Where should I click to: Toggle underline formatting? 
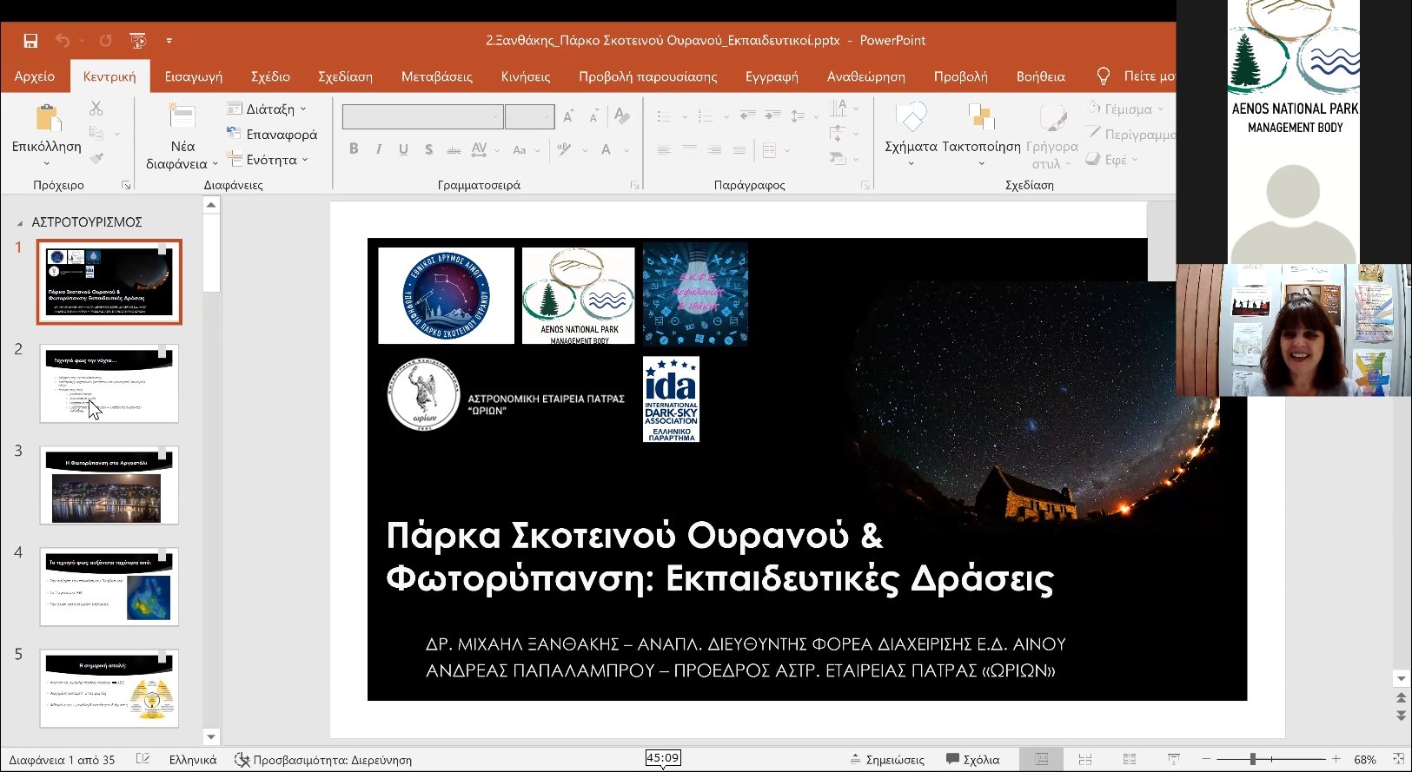tap(403, 149)
